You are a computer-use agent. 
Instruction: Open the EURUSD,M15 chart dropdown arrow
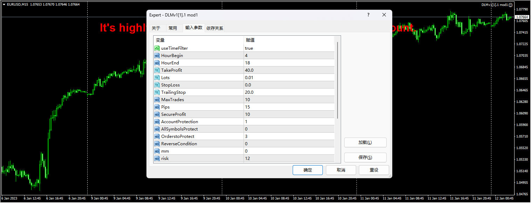(x=4, y=5)
